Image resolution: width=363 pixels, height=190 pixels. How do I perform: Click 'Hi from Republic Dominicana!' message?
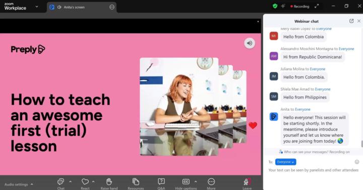[313, 57]
